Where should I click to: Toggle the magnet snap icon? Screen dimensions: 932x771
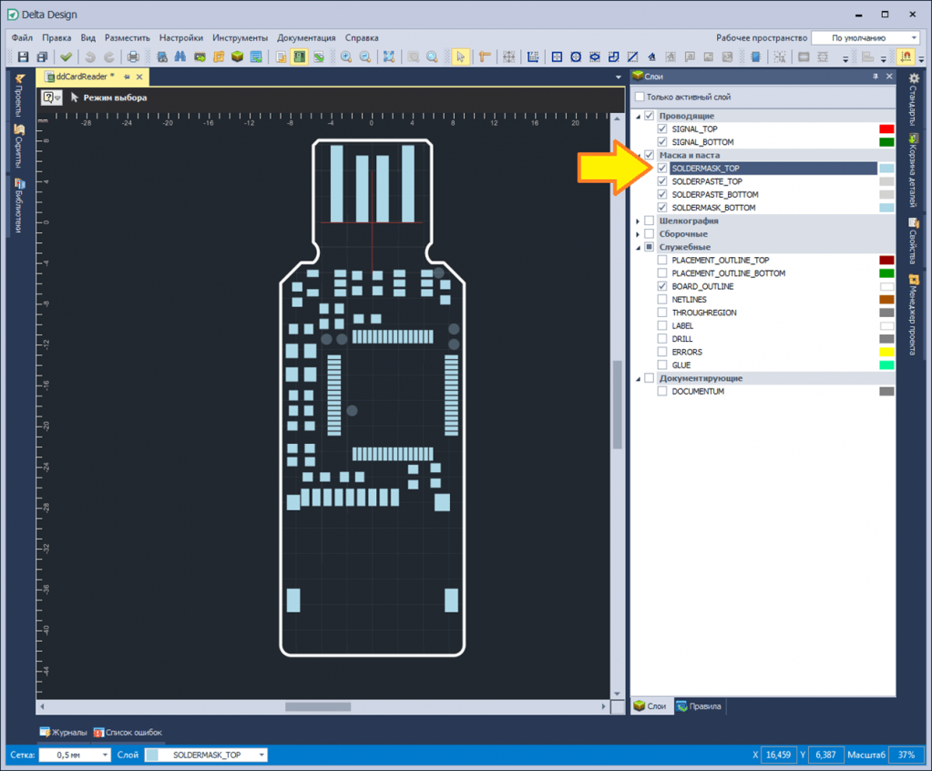(906, 57)
